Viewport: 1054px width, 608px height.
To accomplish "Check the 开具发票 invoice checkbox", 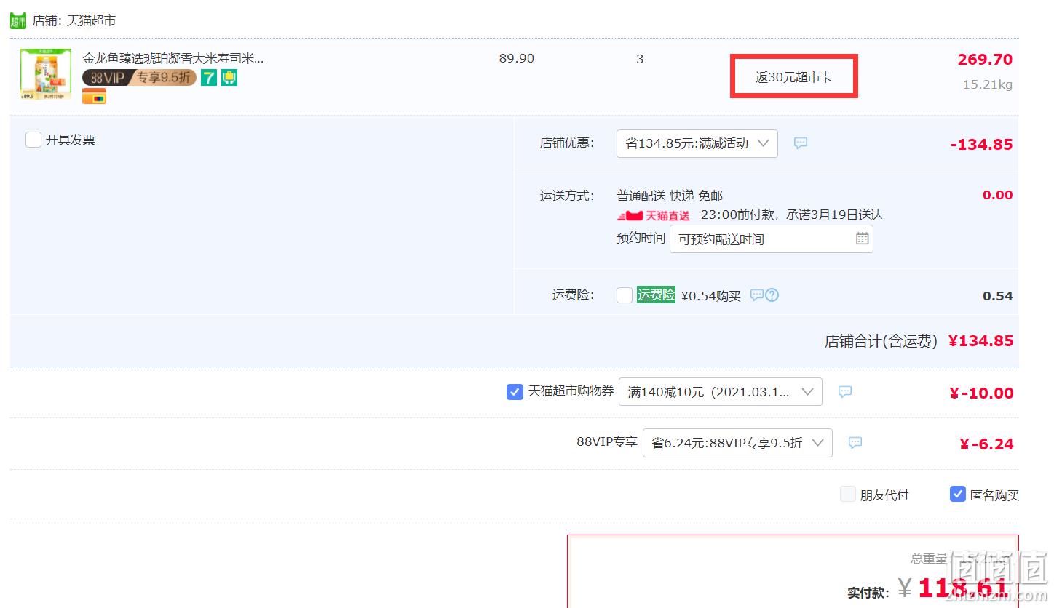I will click(x=33, y=140).
